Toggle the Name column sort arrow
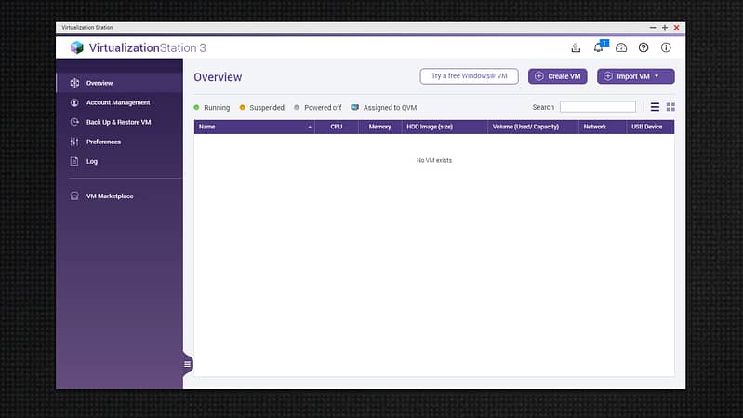This screenshot has height=418, width=743. (x=310, y=128)
